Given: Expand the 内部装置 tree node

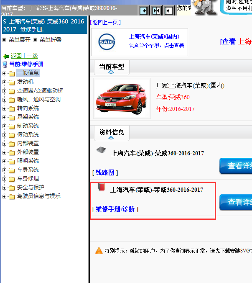Looking at the screenshot, I should [4, 144].
